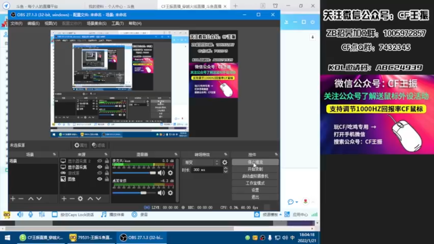Toggle the 按住Caps Lock说话 checkbox

pos(55,214)
